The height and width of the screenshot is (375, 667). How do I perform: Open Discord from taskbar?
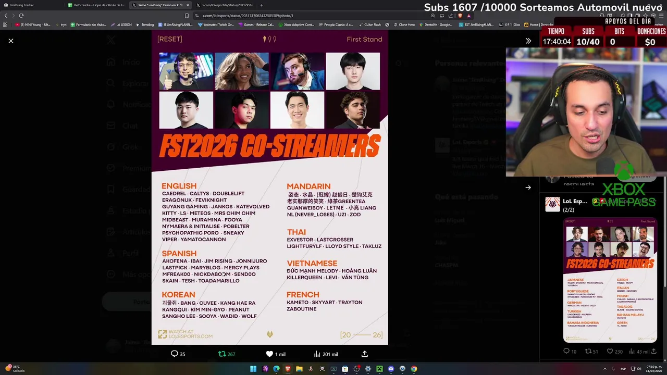[391, 369]
